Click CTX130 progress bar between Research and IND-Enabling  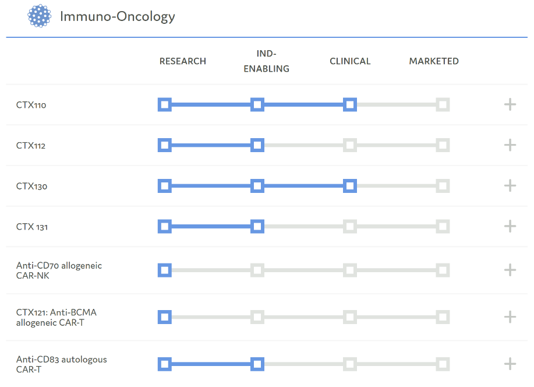click(211, 186)
